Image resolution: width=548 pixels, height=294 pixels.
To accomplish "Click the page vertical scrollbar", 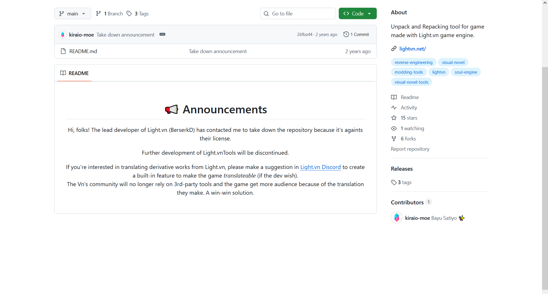I will 545,178.
